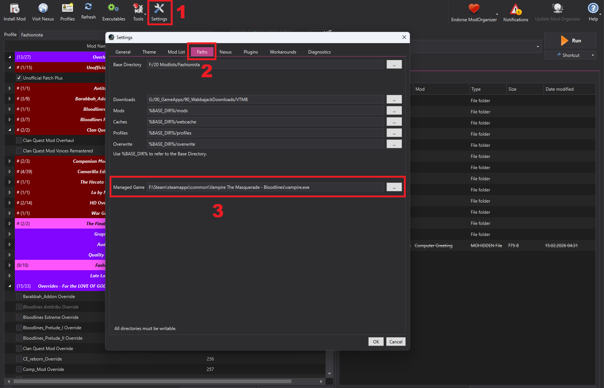Open the Shortcut dropdown menu

(x=592, y=55)
